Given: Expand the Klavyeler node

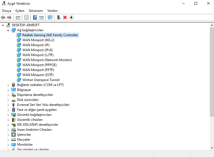Looking at the screenshot, I should click(x=8, y=140).
